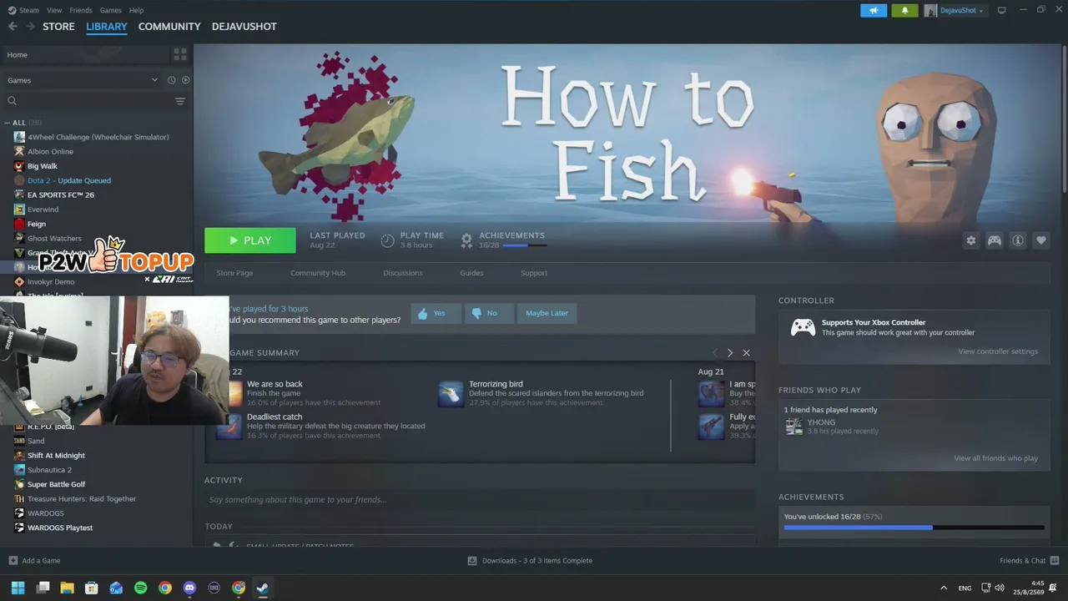This screenshot has height=601, width=1068.
Task: Open View controller settings link
Action: pos(998,351)
